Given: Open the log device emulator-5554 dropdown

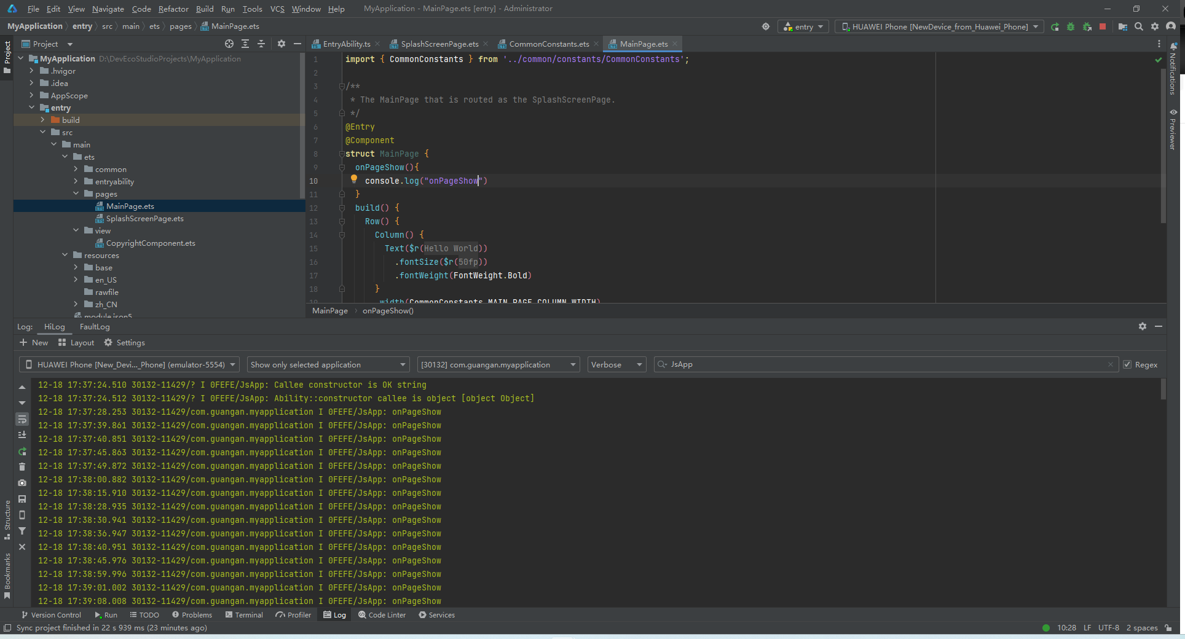Looking at the screenshot, I should [129, 364].
